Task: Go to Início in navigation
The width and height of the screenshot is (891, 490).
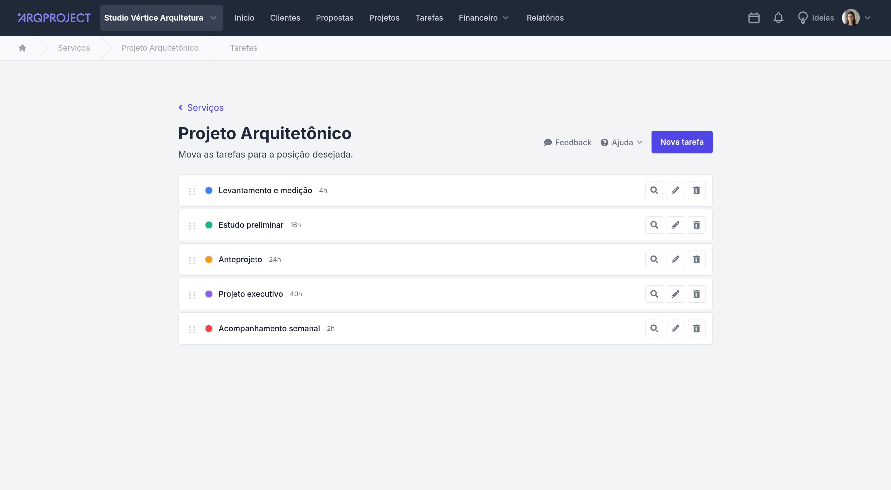Action: coord(244,18)
